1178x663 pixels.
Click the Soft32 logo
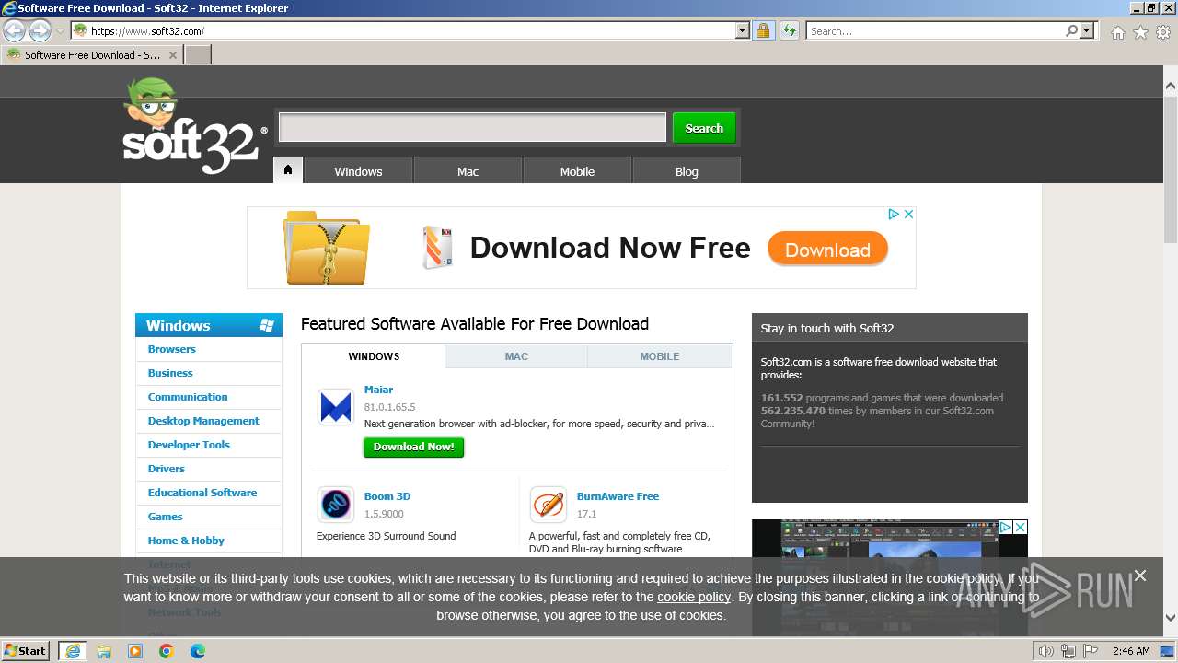pos(194,127)
